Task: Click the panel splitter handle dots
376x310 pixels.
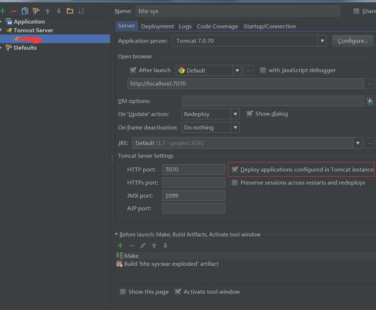Action: click(112, 159)
